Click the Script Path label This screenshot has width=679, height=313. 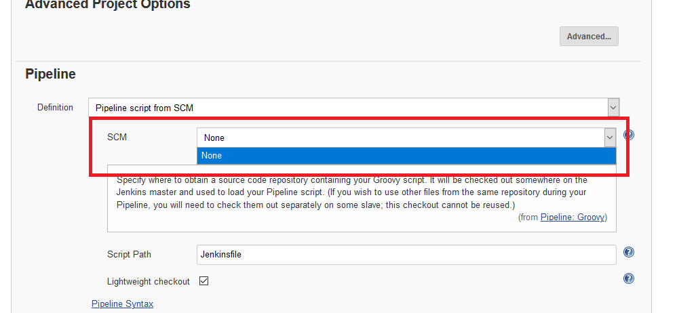[x=129, y=255]
